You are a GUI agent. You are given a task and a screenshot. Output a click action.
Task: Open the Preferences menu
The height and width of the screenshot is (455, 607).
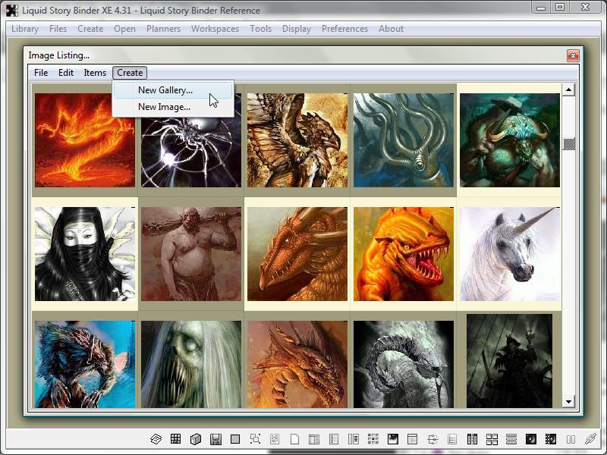[344, 29]
